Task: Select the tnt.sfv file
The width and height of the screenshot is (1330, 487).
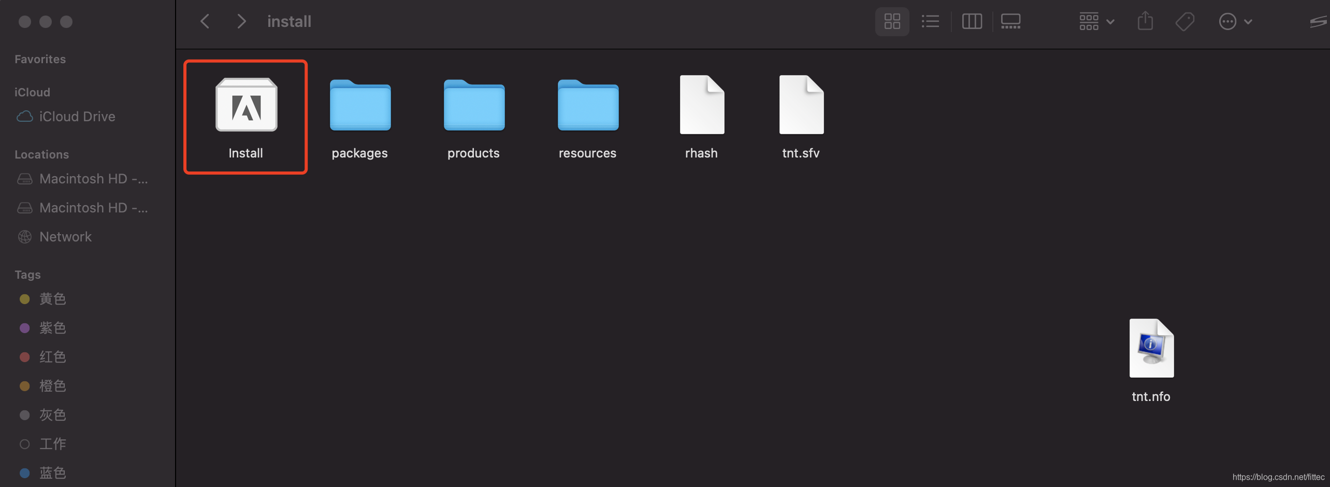Action: [801, 105]
